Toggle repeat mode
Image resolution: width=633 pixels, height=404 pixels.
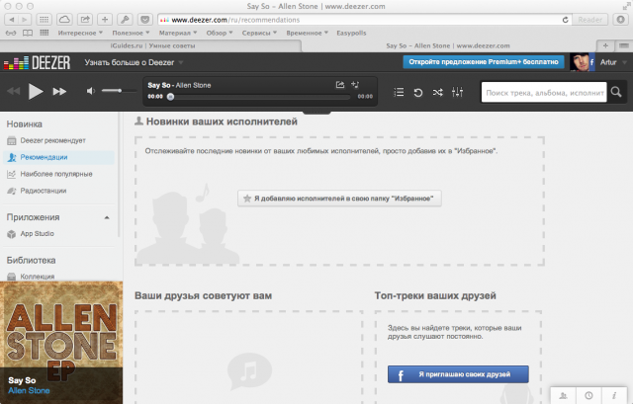pyautogui.click(x=418, y=92)
